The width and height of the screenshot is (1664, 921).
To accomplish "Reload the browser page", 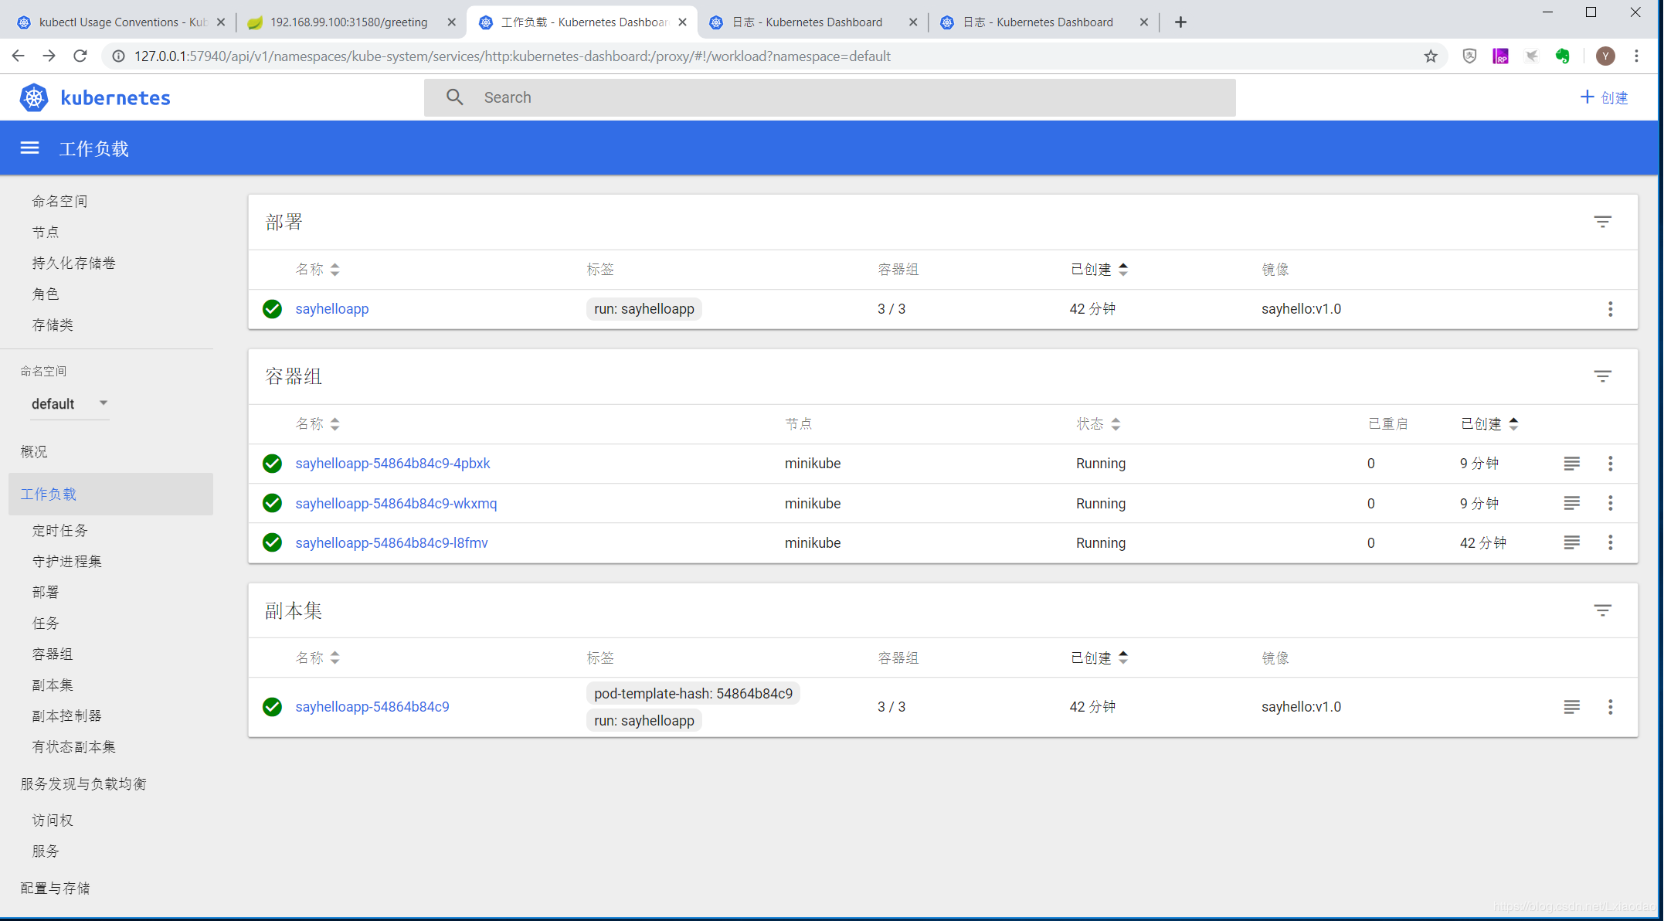I will coord(80,56).
